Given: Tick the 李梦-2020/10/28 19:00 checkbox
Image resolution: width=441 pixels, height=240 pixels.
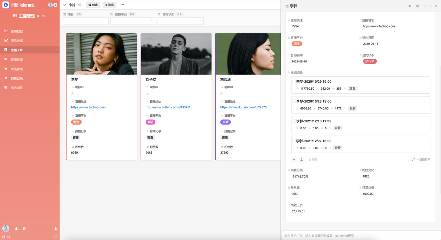Looking at the screenshot, I should 294,101.
